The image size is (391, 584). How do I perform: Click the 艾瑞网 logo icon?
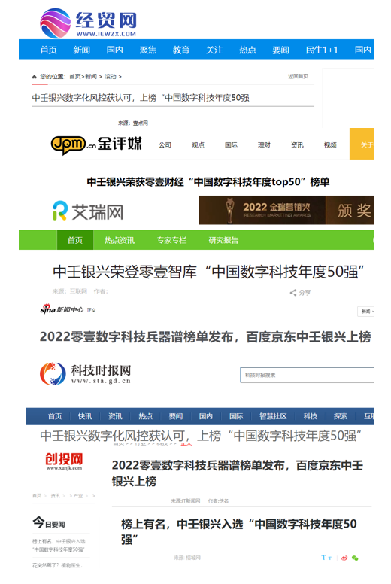[60, 211]
